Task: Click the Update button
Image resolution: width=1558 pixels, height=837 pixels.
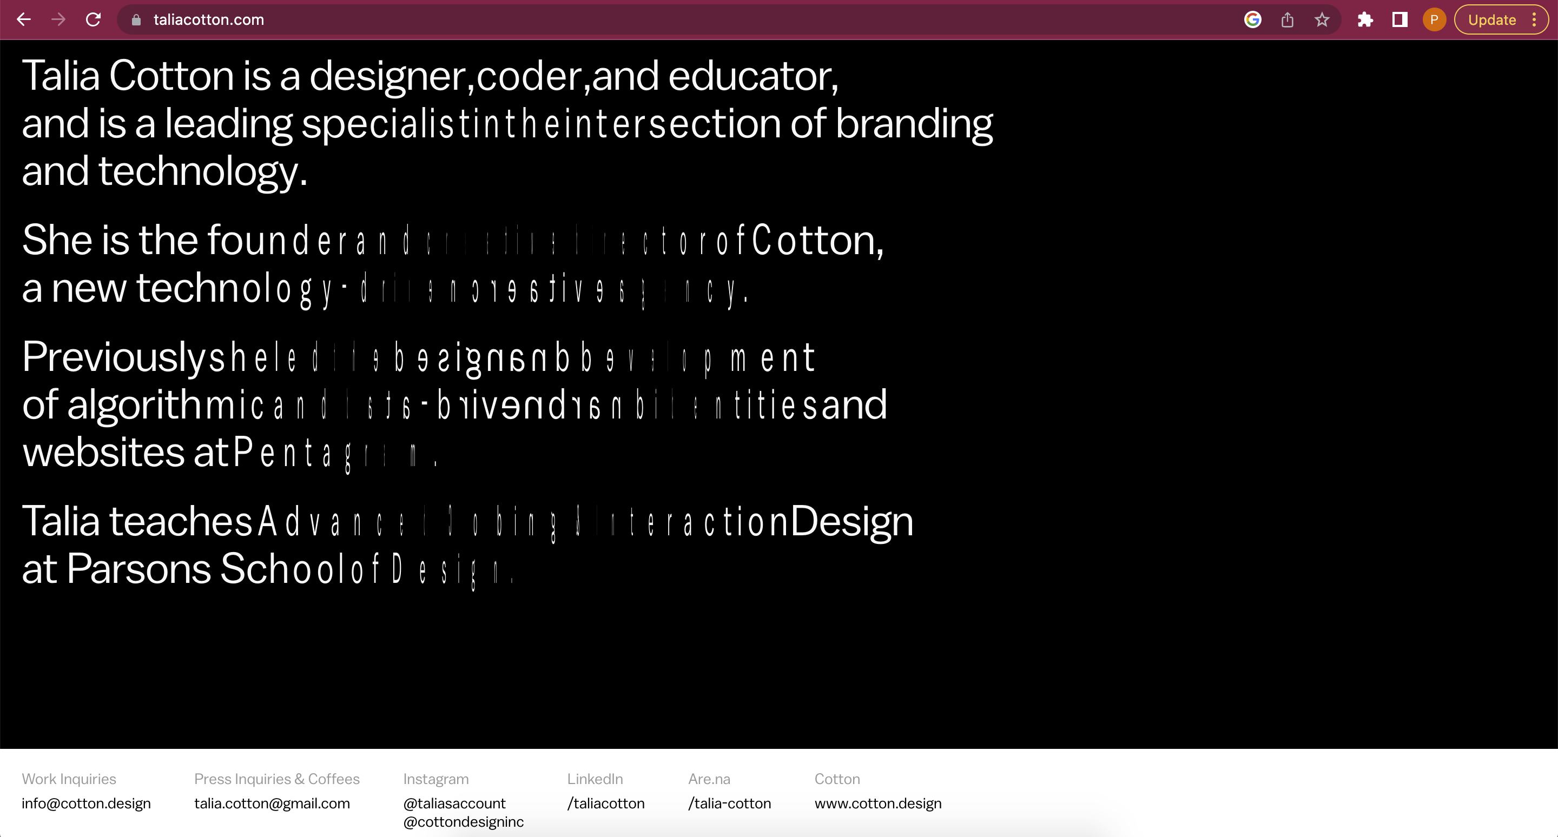Action: pos(1491,20)
